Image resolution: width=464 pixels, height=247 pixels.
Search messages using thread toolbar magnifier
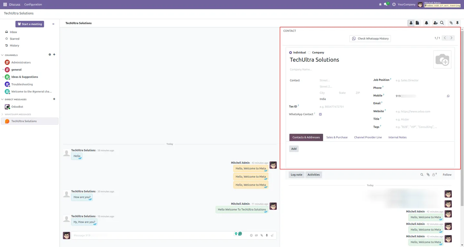point(442,23)
